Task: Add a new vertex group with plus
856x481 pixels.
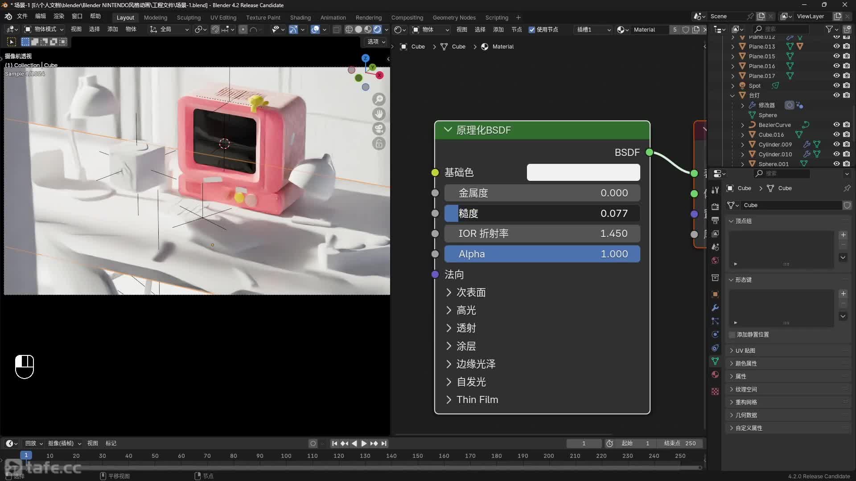Action: click(843, 235)
